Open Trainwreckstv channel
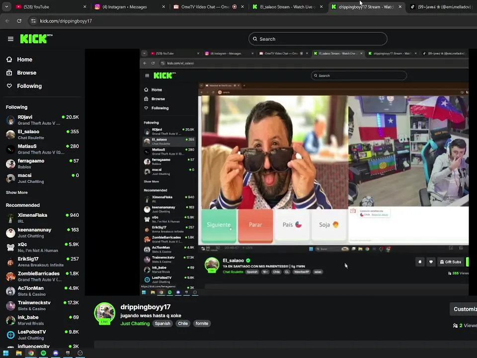The width and height of the screenshot is (477, 358). pyautogui.click(x=43, y=306)
